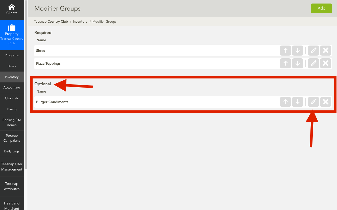
Task: Click the sidebar vertical scrollbar
Action: point(26,86)
